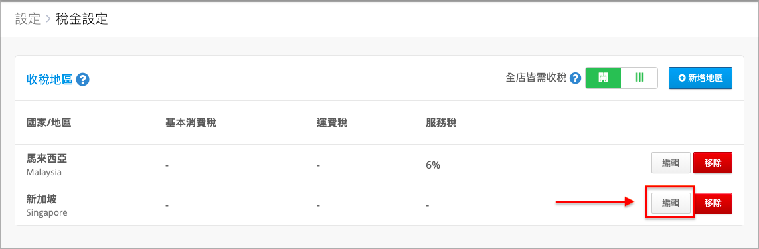Click the 服務稅 column header
Screen dimensions: 759x249
click(442, 123)
